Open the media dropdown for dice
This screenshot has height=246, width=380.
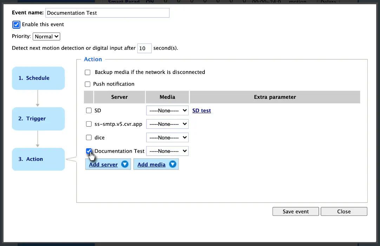click(x=167, y=137)
